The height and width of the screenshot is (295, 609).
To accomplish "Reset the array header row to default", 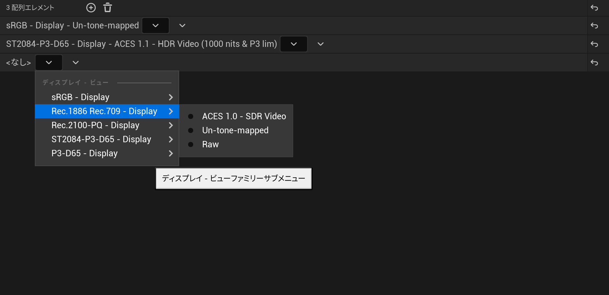I will 594,8.
